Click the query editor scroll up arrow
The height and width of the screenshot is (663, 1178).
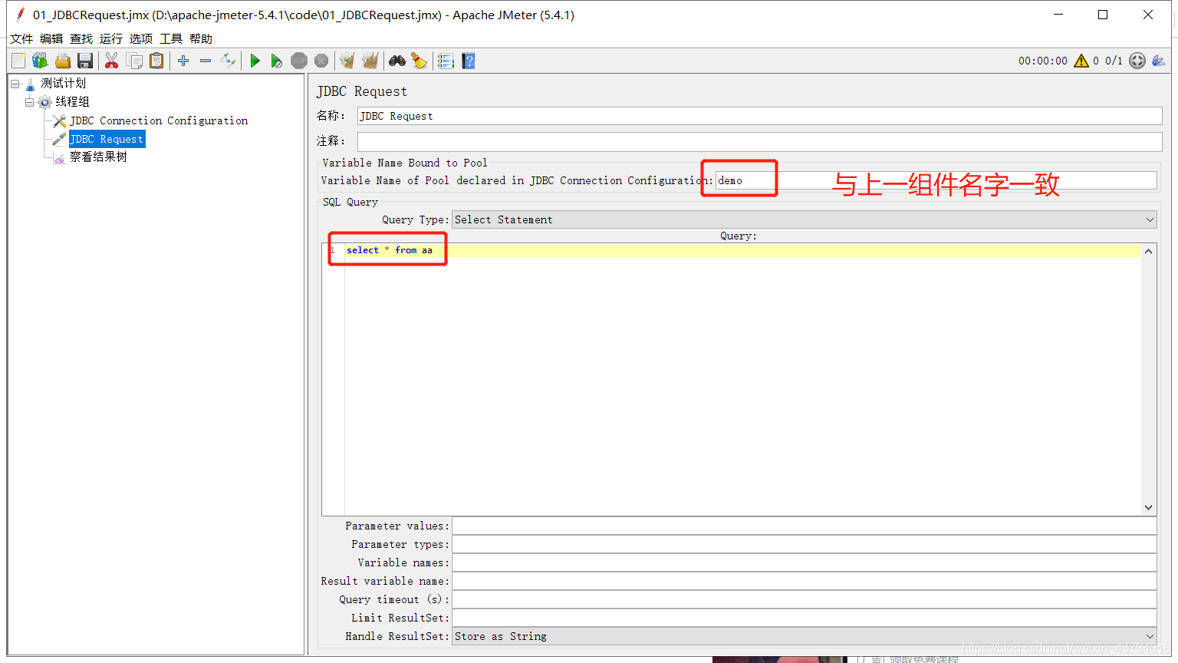(1148, 252)
